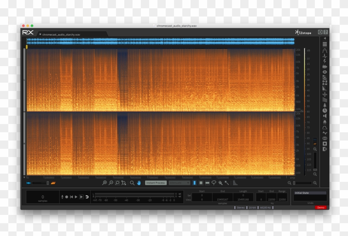This screenshot has height=236, width=348.
Task: Select the hand grab tool
Action: click(x=139, y=183)
